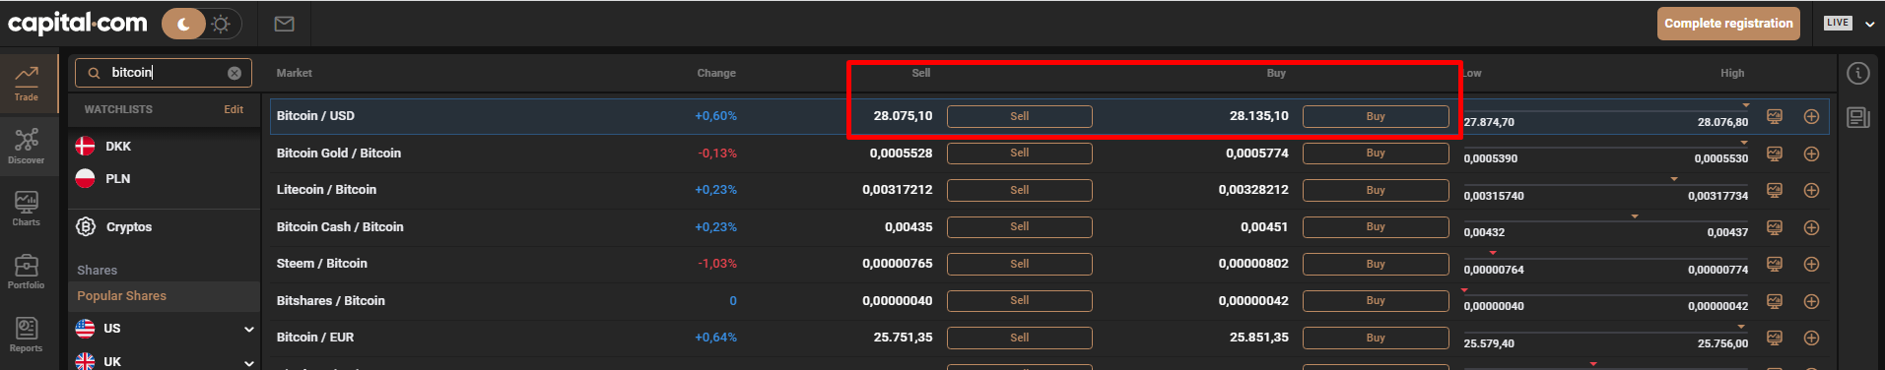Sell Bitcoin / EUR
Image resolution: width=1885 pixels, height=370 pixels.
coord(1019,338)
